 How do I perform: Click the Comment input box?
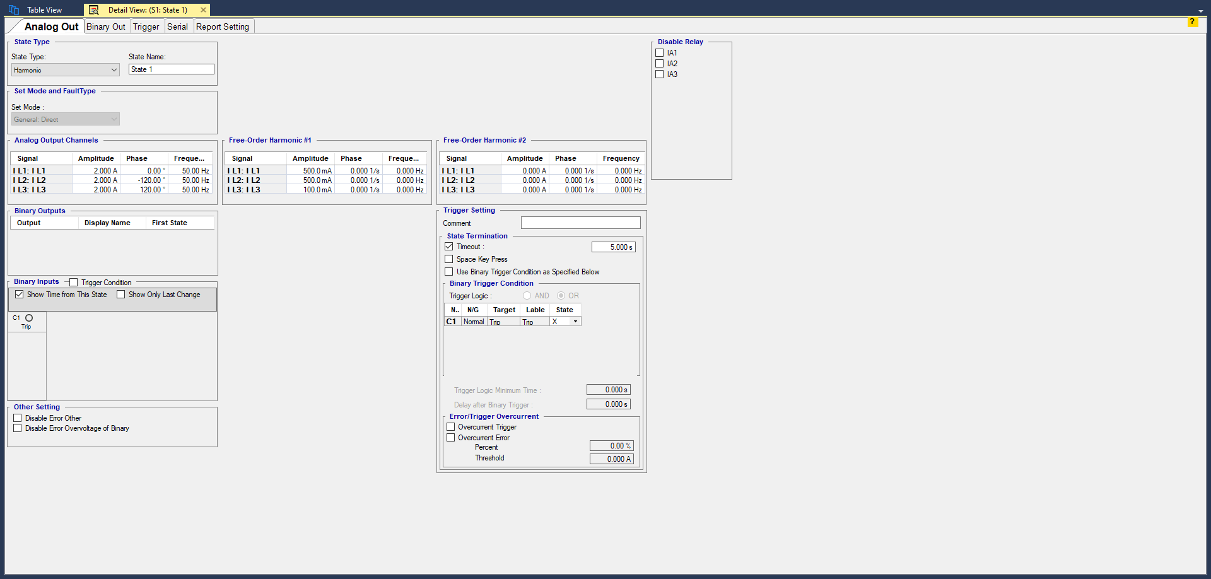coord(580,223)
